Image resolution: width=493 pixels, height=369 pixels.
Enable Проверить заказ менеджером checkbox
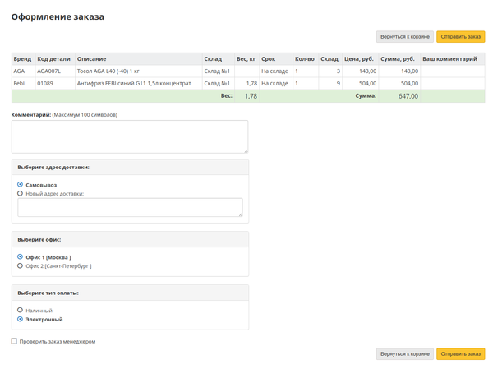point(14,341)
